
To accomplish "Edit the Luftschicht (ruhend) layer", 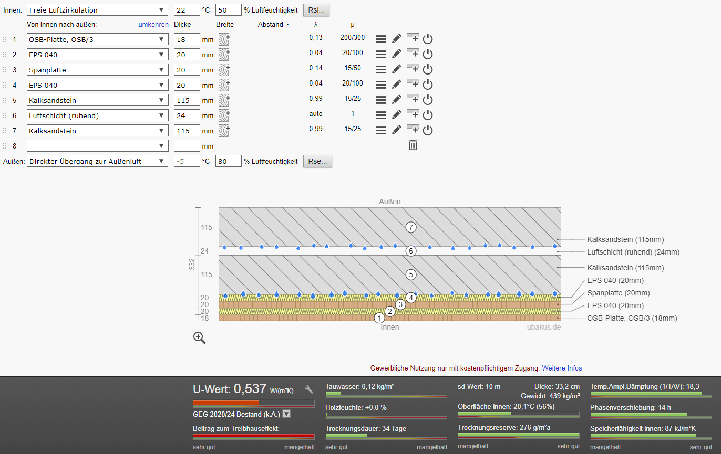I will (x=397, y=115).
